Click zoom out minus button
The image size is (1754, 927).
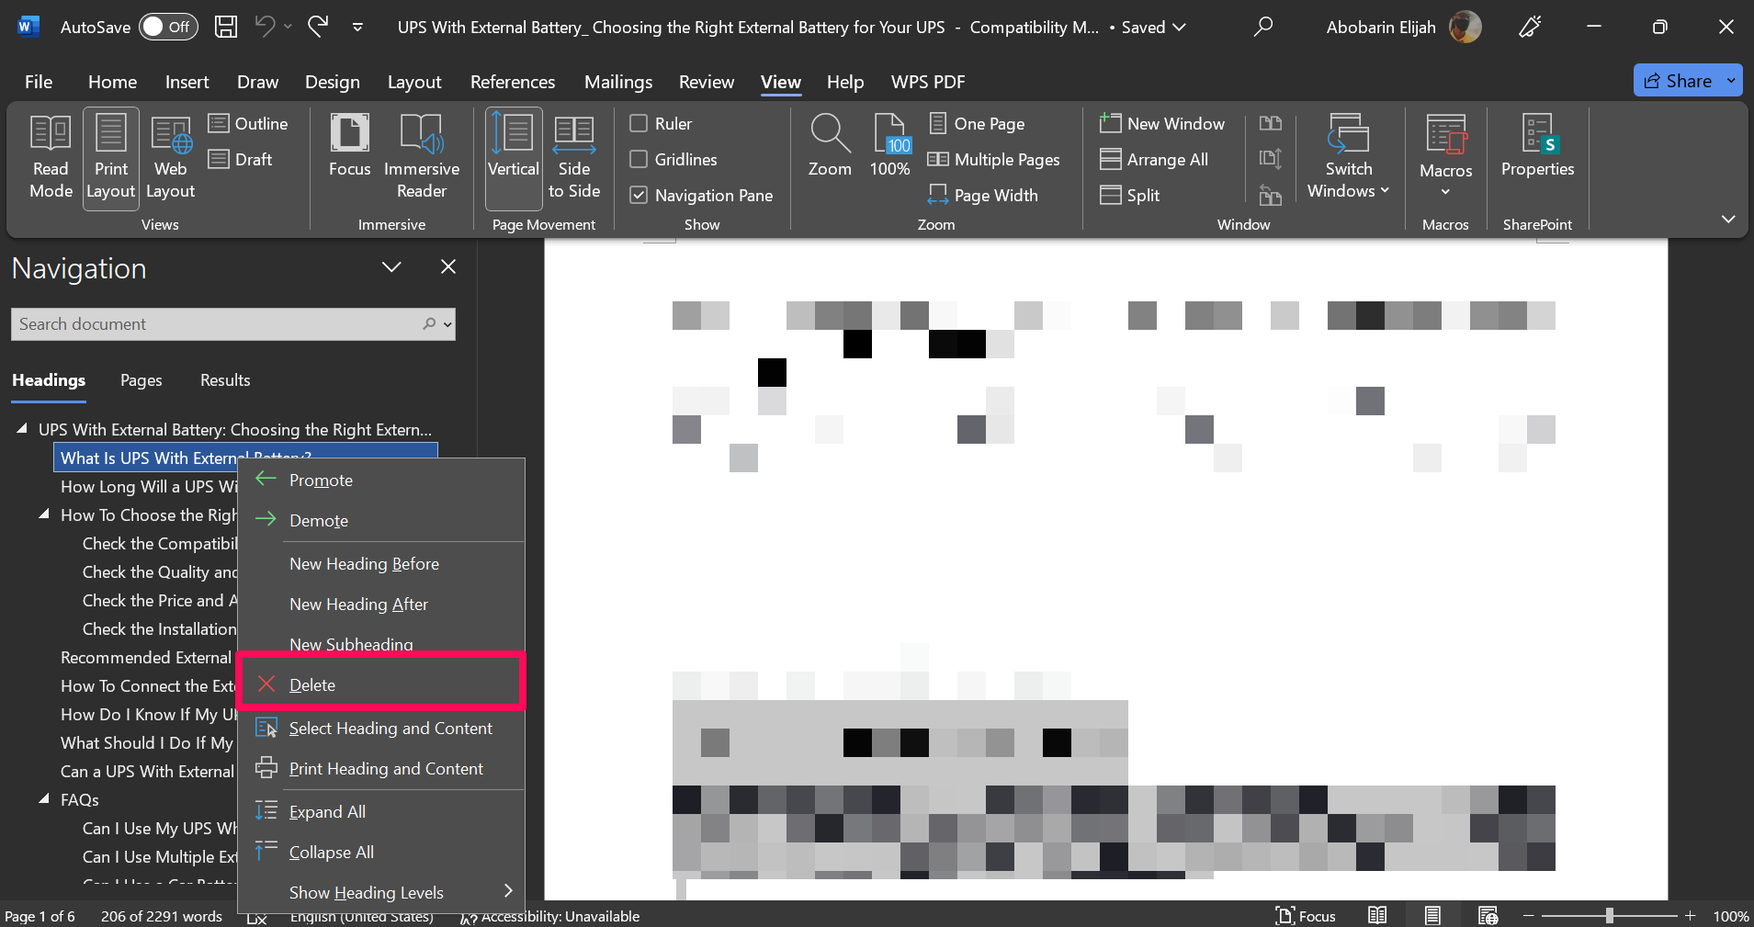coord(1529,916)
